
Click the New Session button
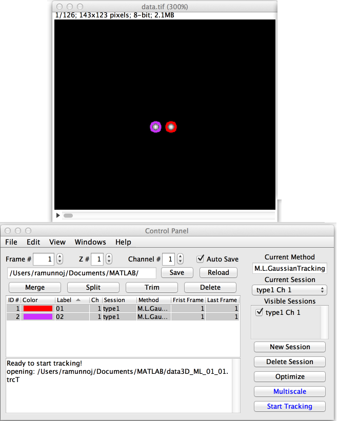coord(290,347)
